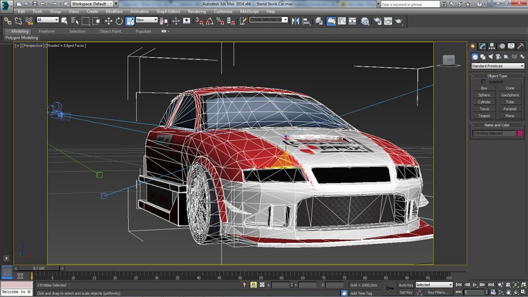Switch to the Freeform ribbon tab
Image resolution: width=528 pixels, height=297 pixels.
(x=47, y=31)
